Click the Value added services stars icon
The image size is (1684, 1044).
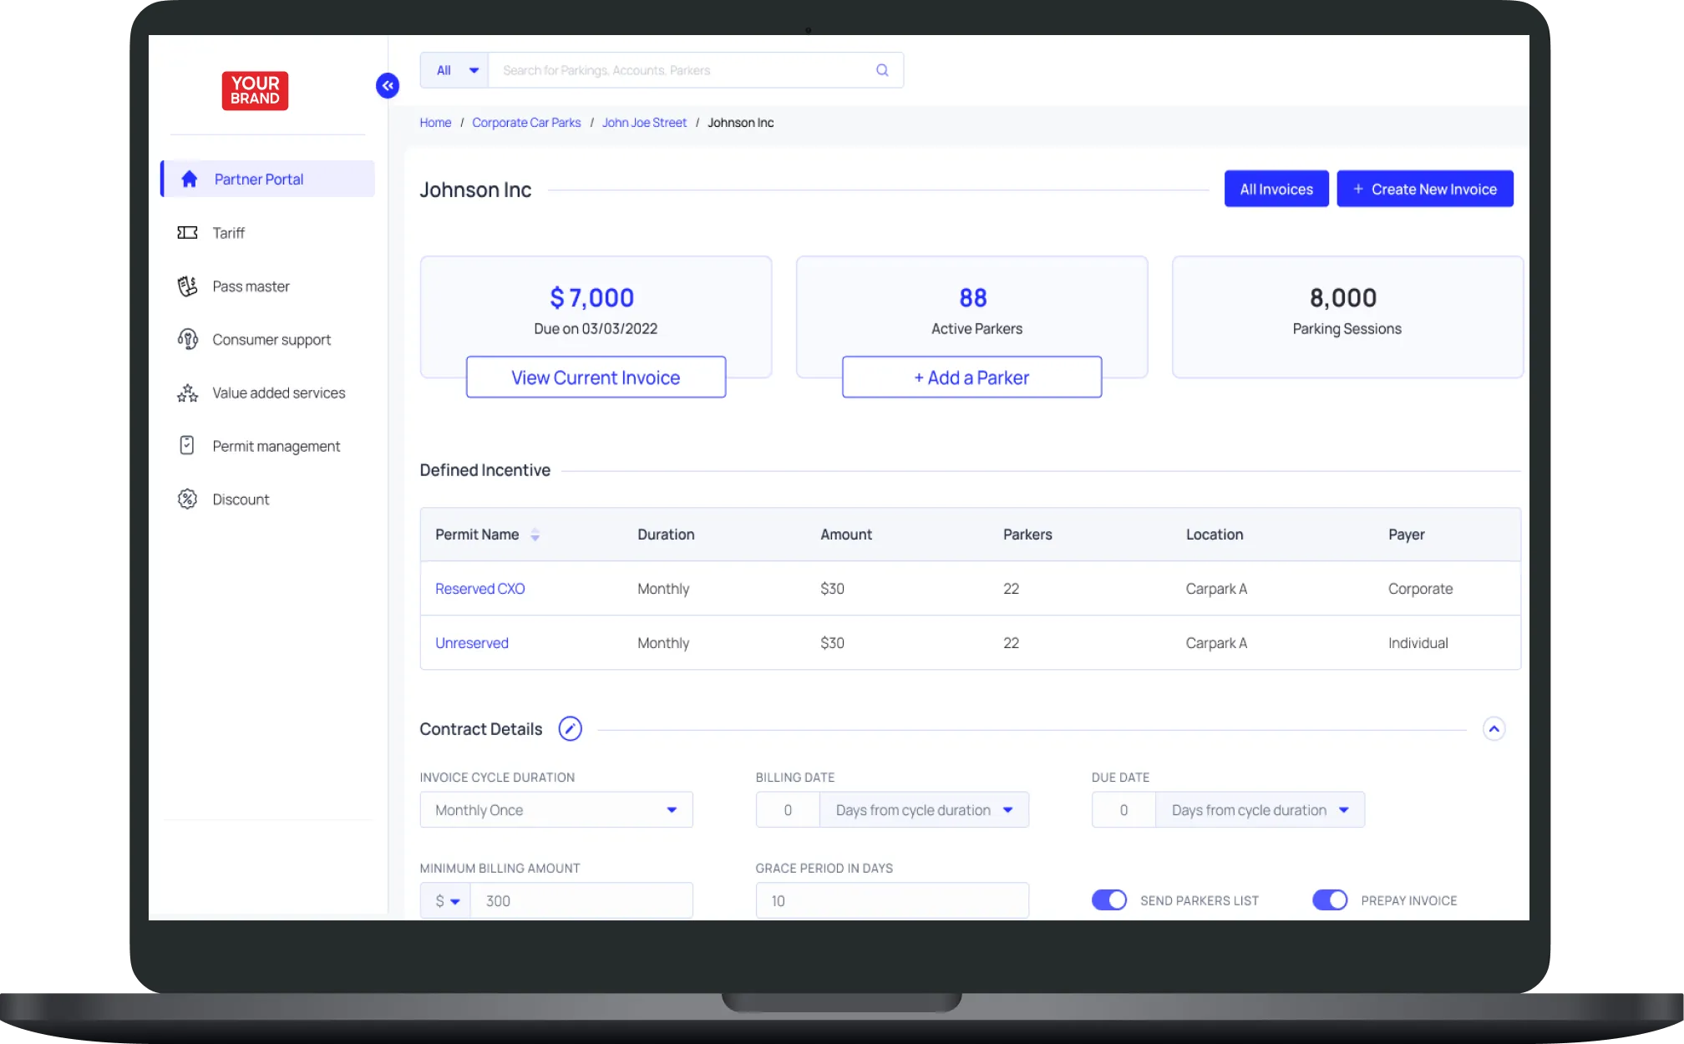point(188,393)
